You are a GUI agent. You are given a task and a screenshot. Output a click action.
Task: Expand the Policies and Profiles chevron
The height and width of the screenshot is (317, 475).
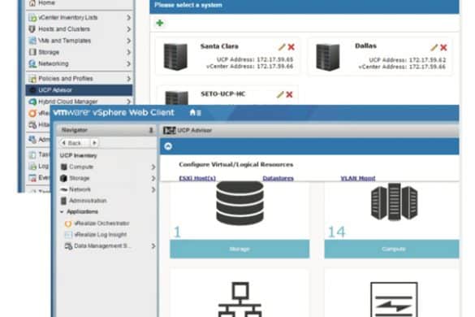point(128,79)
